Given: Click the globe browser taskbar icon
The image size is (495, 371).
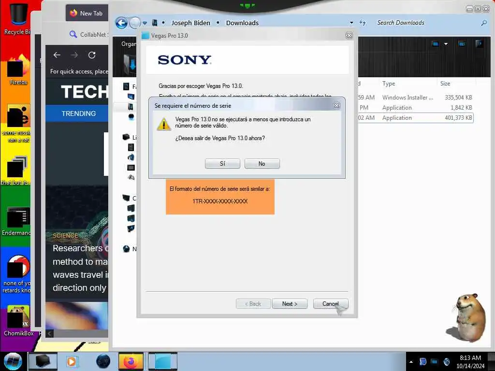Looking at the screenshot, I should (103, 361).
